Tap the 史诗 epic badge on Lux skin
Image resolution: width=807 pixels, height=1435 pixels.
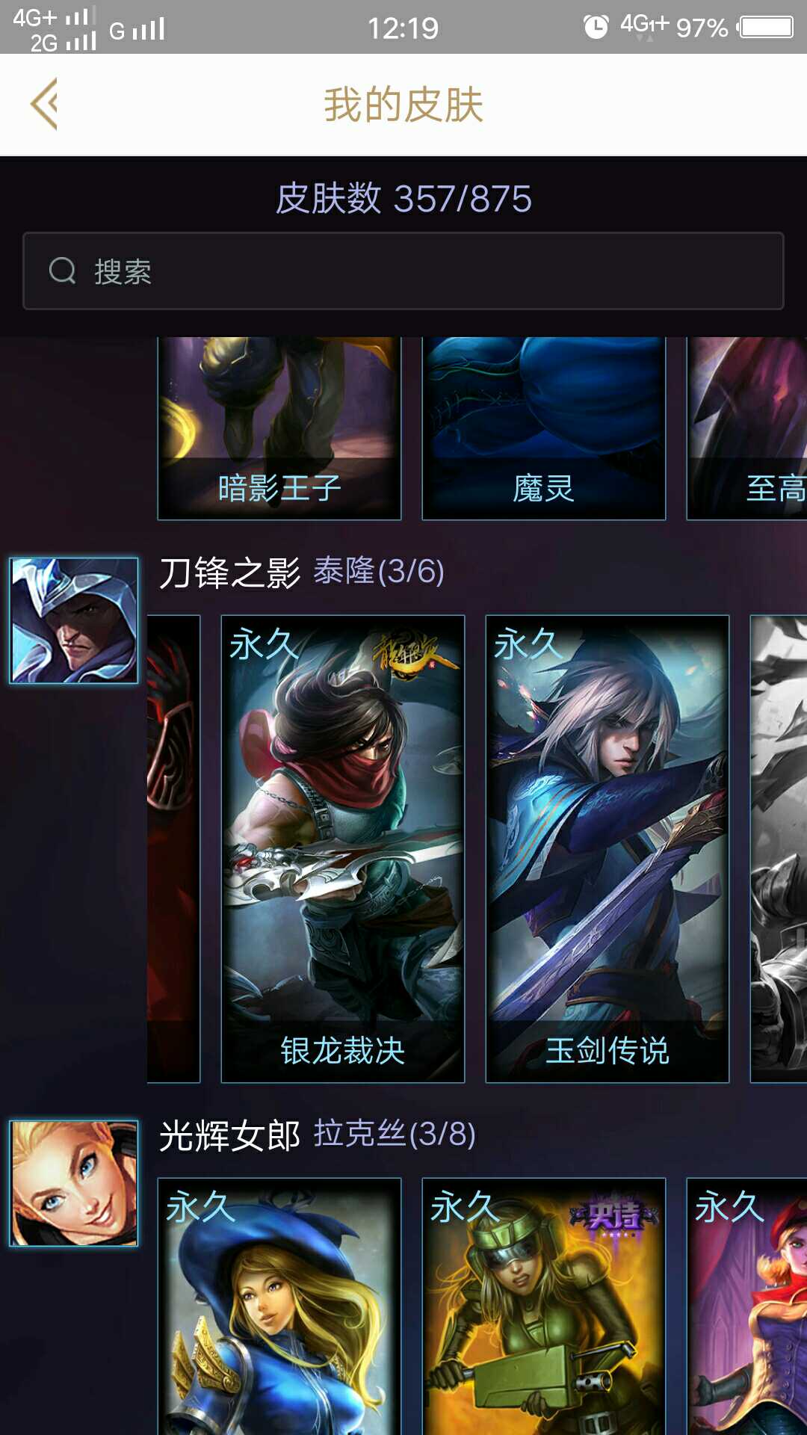[x=614, y=1217]
